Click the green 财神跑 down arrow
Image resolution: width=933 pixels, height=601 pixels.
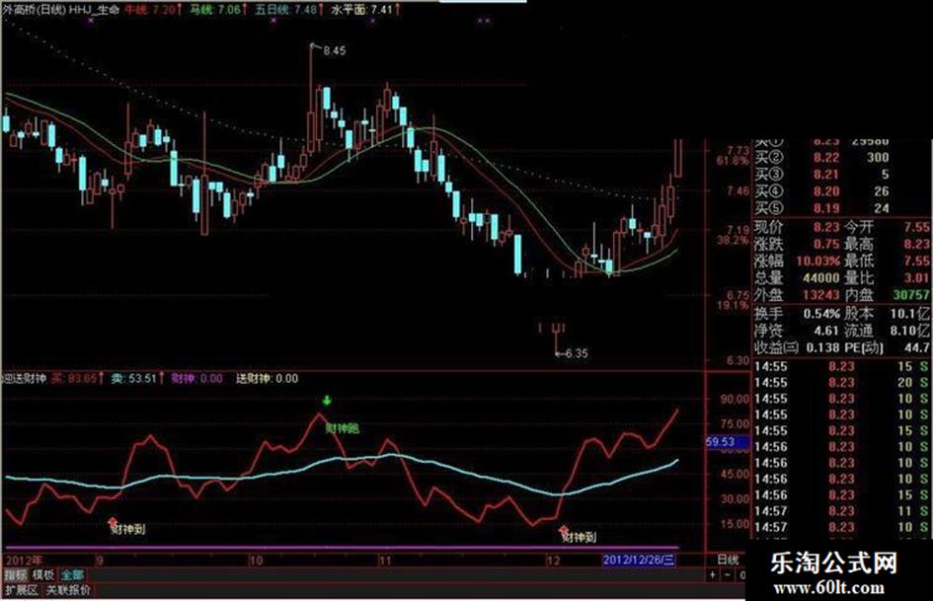tap(326, 401)
